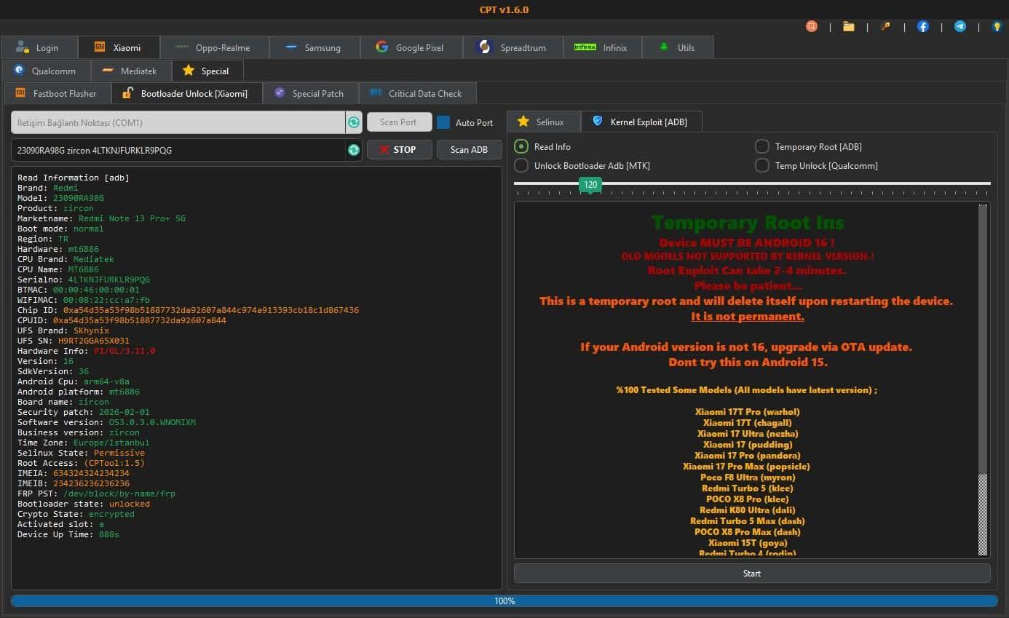Image resolution: width=1009 pixels, height=618 pixels.
Task: Click the Xiaomi 17T Pro (warhol) list entry
Action: pos(748,412)
